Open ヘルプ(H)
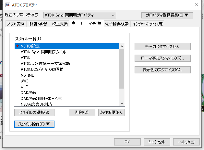The width and height of the screenshot is (204, 150). click(x=186, y=142)
